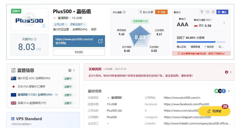Image resolution: width=240 pixels, height=128 pixels.
Task: Click the 天眼风险 complaint warning text
Action: click(141, 76)
